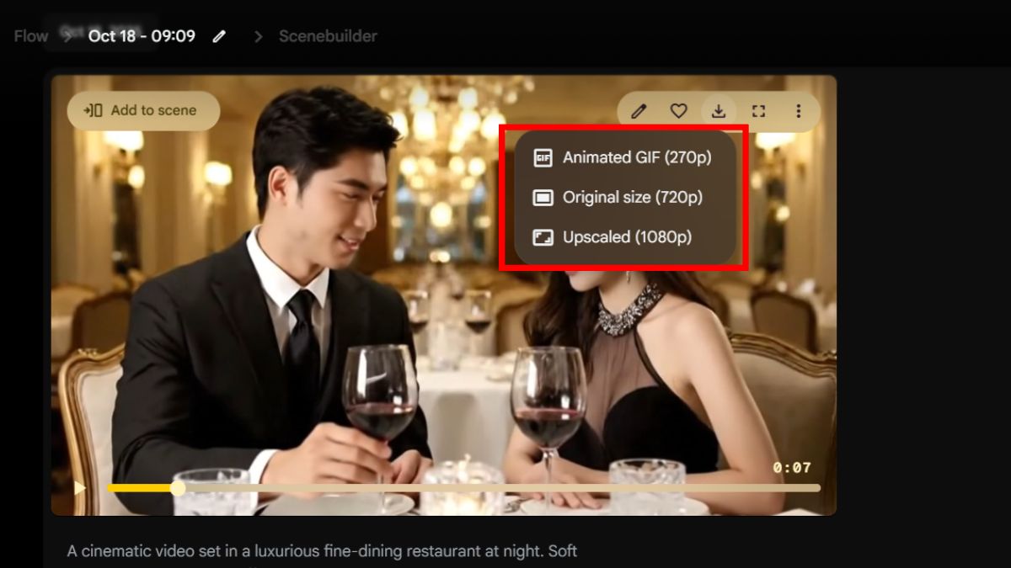Click the edit pencil icon on the video toolbar

click(639, 111)
